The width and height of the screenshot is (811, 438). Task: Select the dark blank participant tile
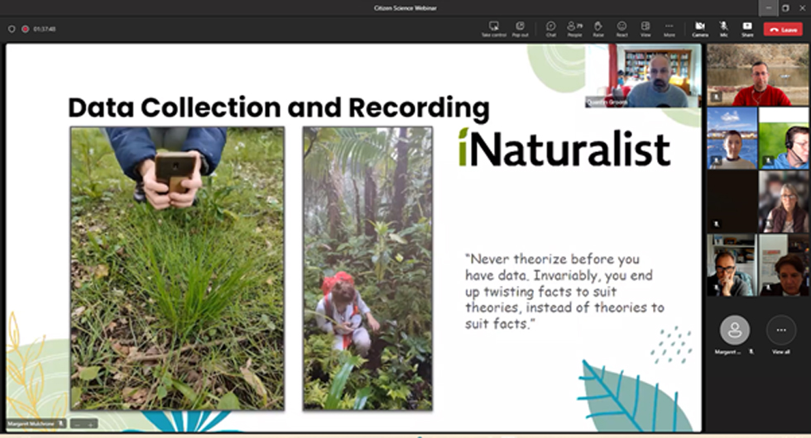(x=732, y=202)
